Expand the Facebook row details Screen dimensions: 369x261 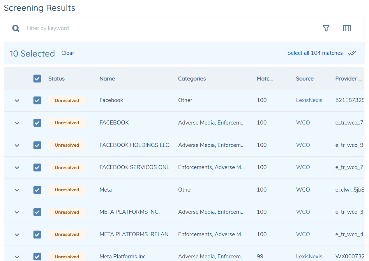pos(17,101)
